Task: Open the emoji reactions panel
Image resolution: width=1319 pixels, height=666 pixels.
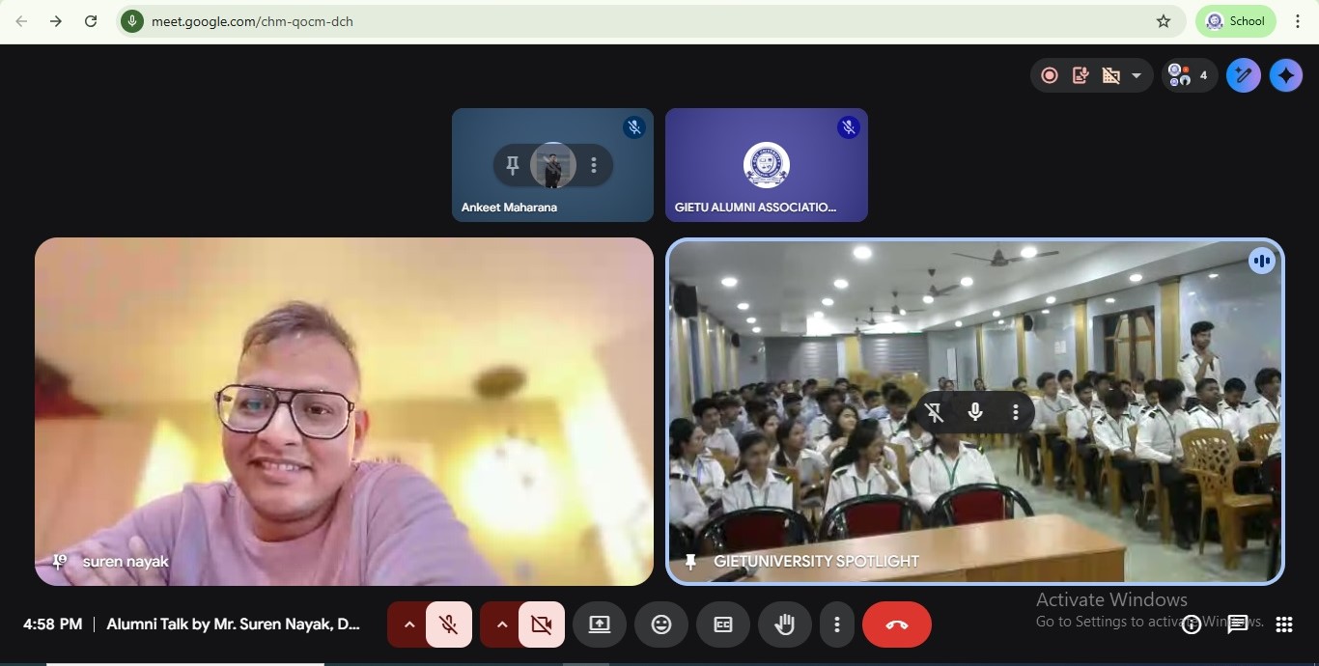Action: click(x=661, y=624)
